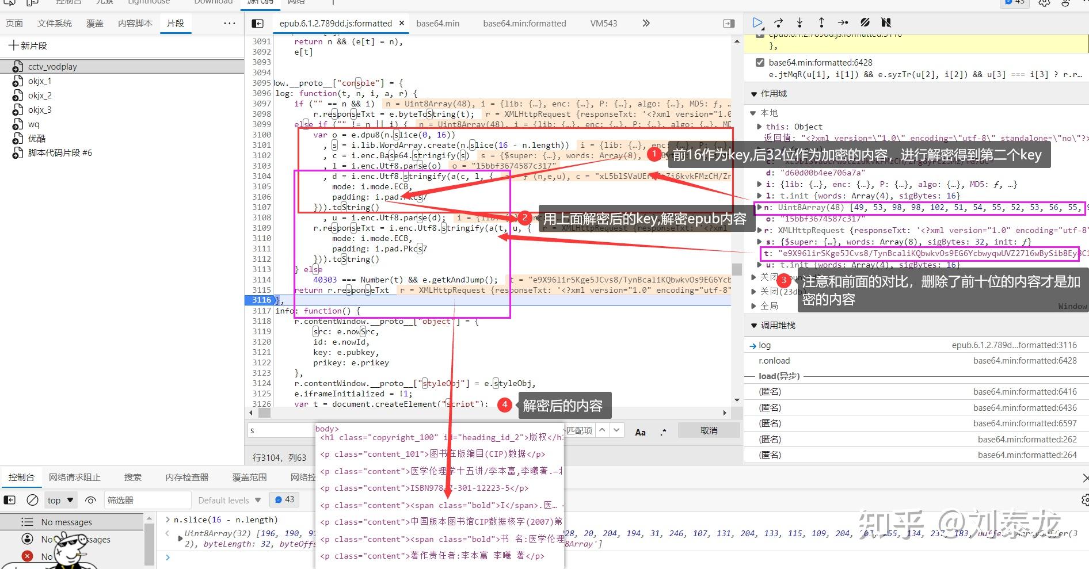Toggle the console sidebar icon
The image size is (1089, 569).
point(10,501)
